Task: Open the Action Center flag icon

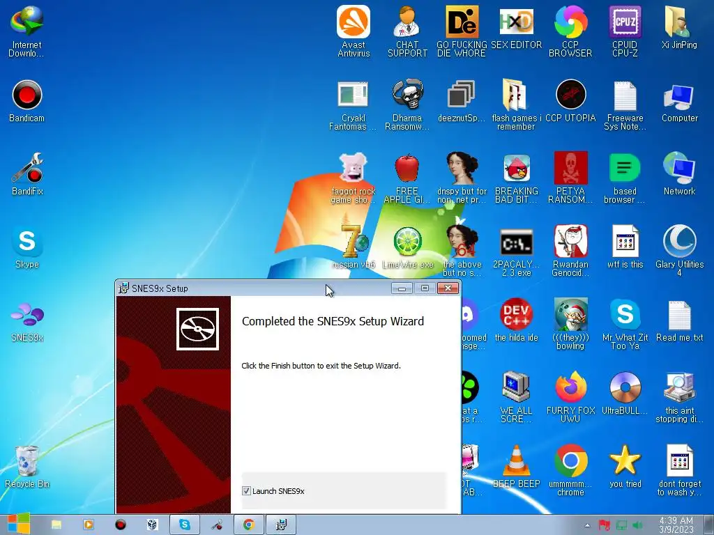Action: 605,525
